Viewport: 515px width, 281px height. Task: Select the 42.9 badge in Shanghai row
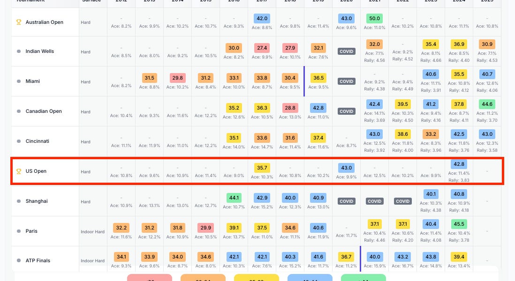coord(262,198)
